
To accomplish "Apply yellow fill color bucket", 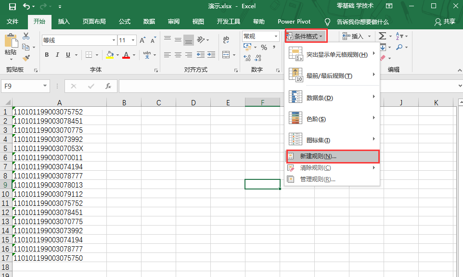I will (x=110, y=55).
